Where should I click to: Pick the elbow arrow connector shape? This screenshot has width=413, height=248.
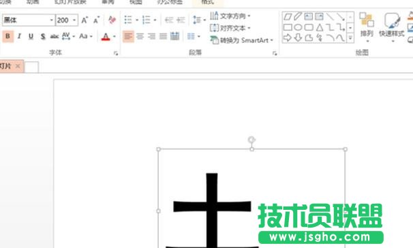tap(341, 27)
